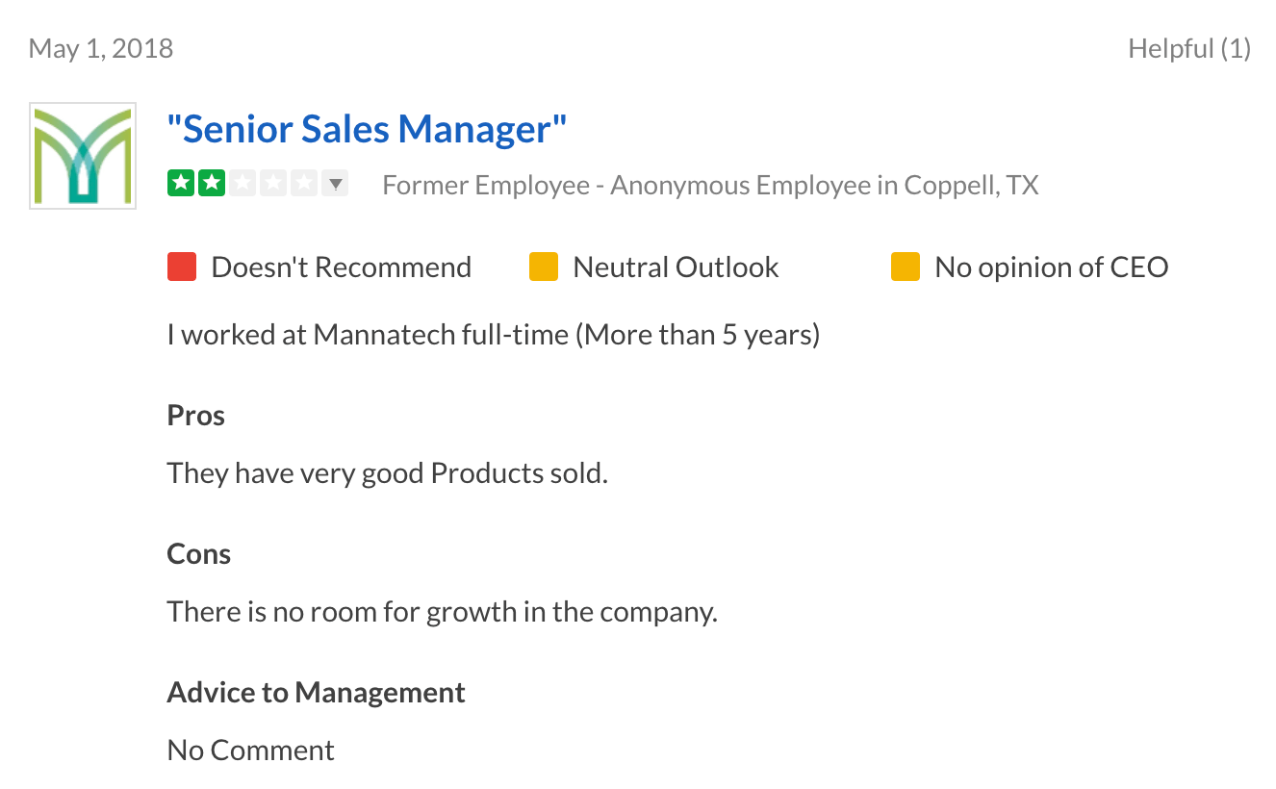Click the third empty rating star
The height and width of the screenshot is (789, 1276).
(242, 183)
